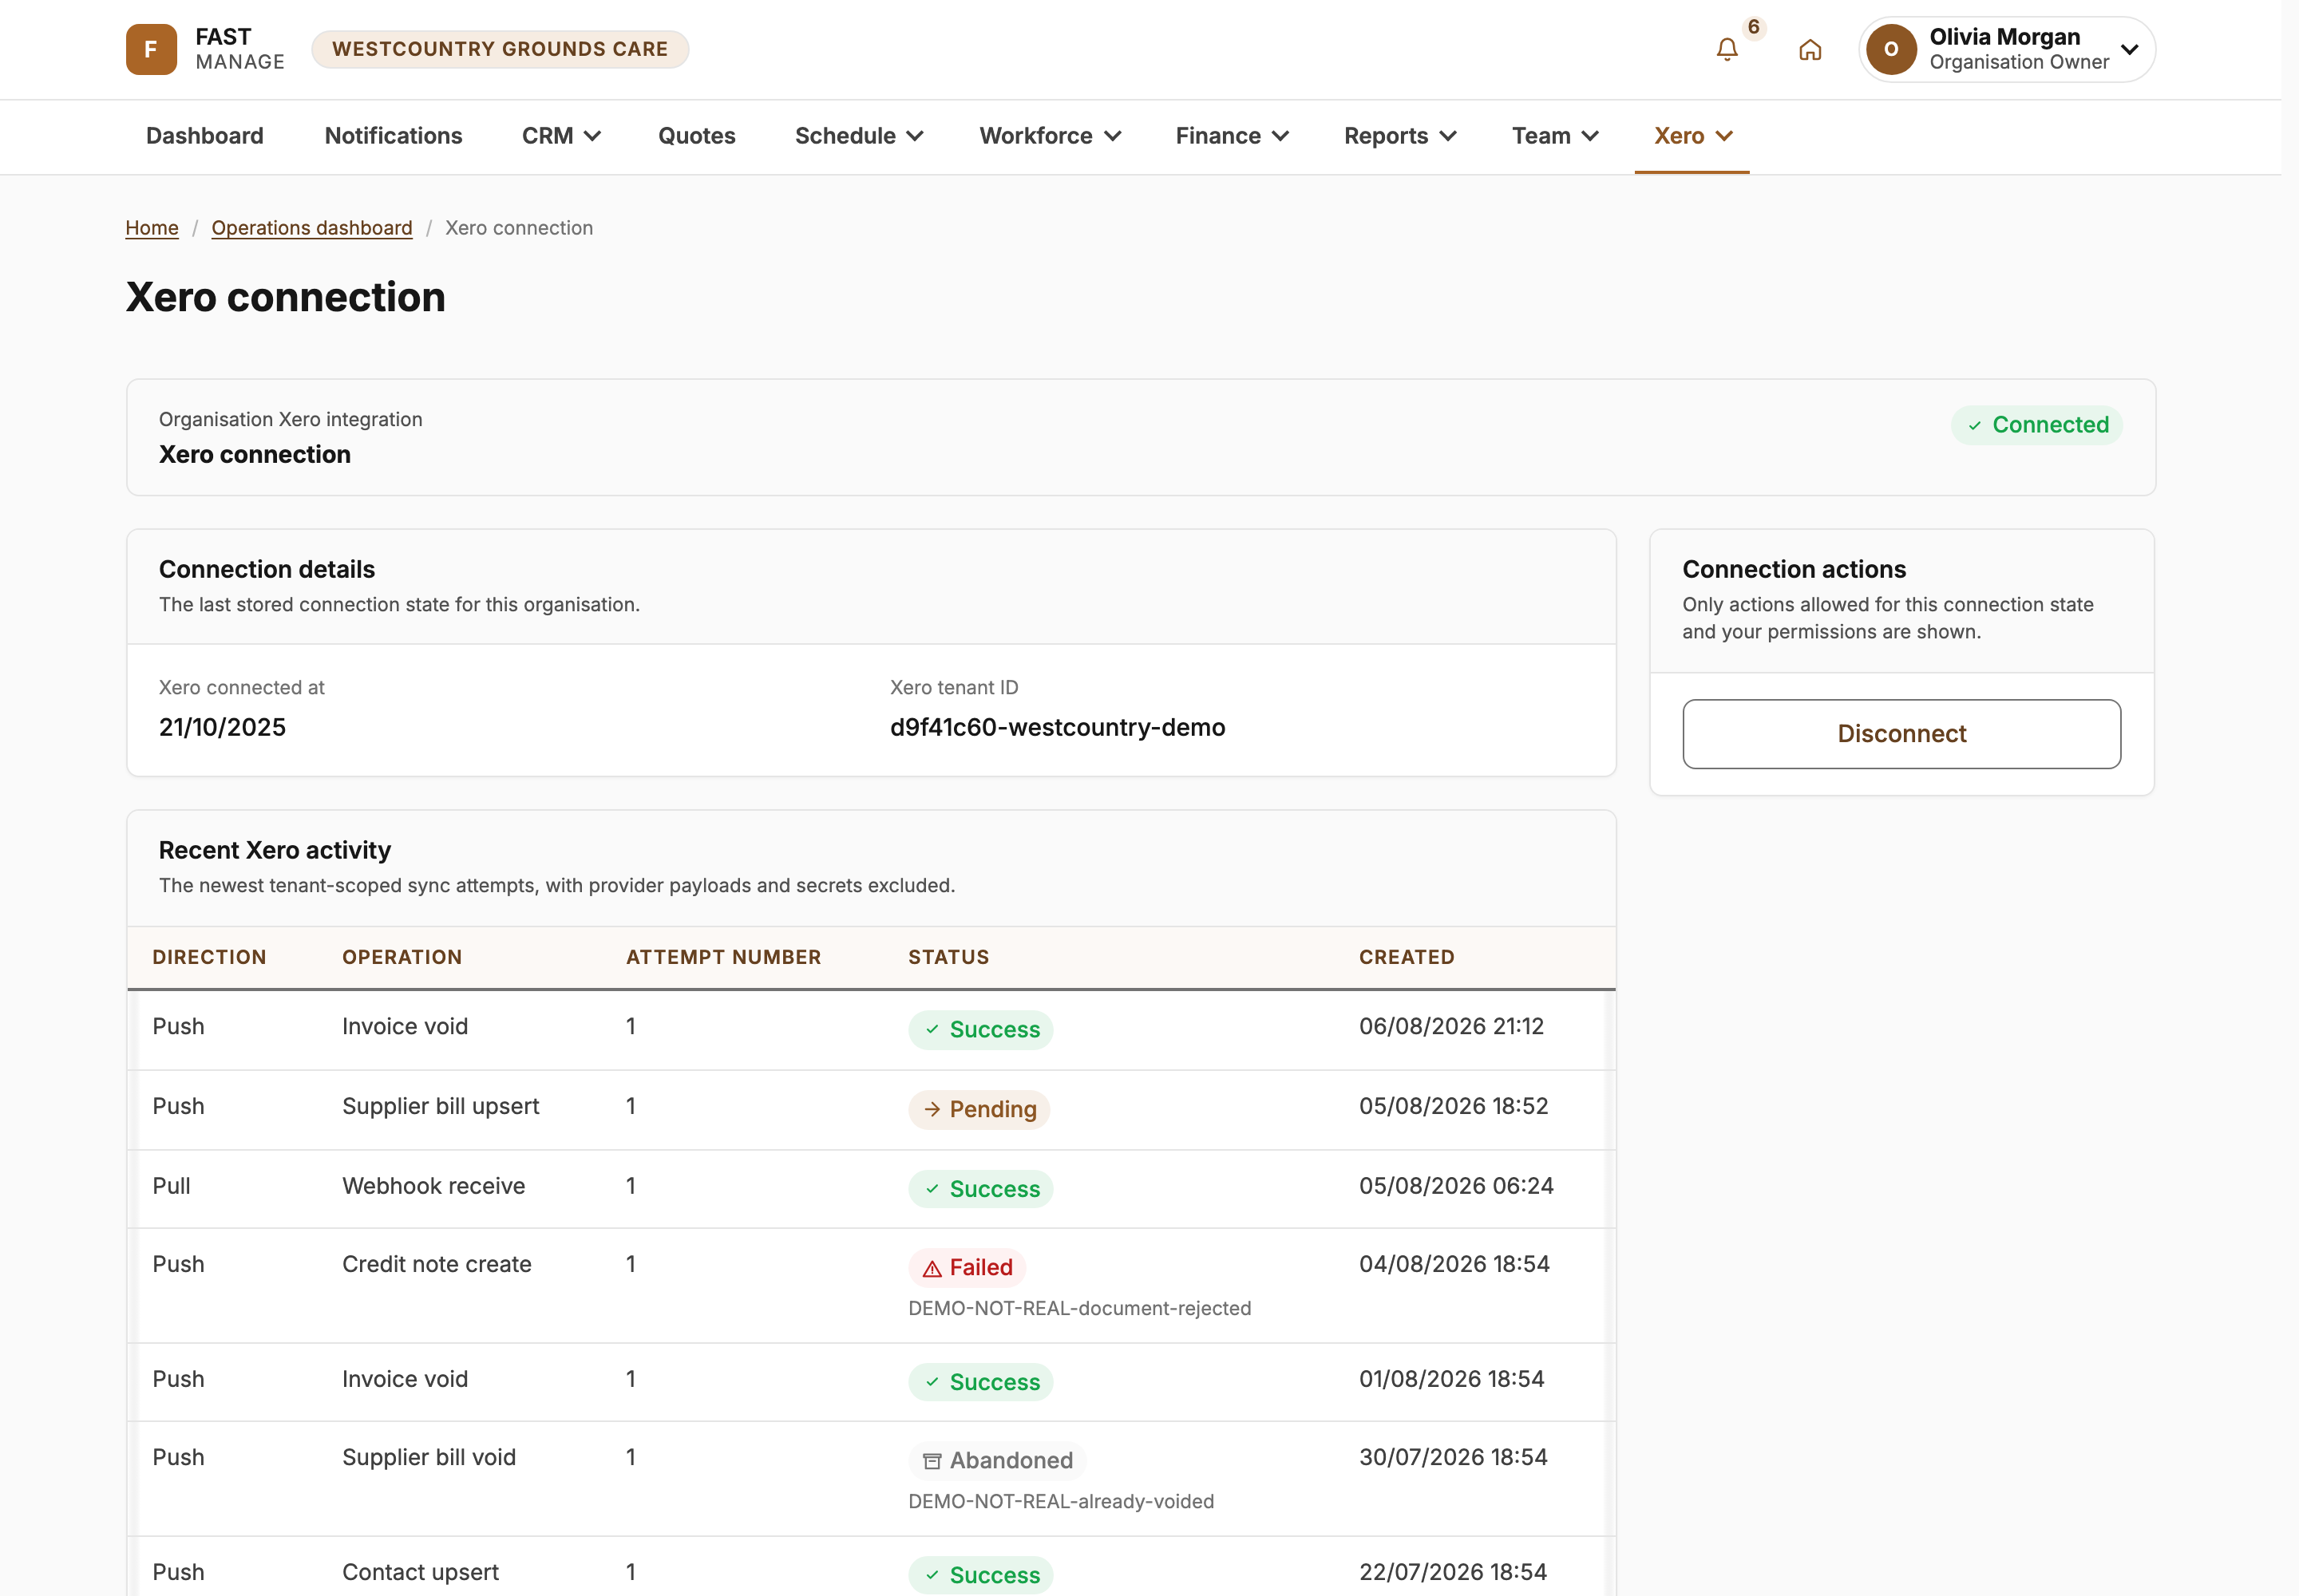Click the Credit note create operation cell

click(436, 1264)
